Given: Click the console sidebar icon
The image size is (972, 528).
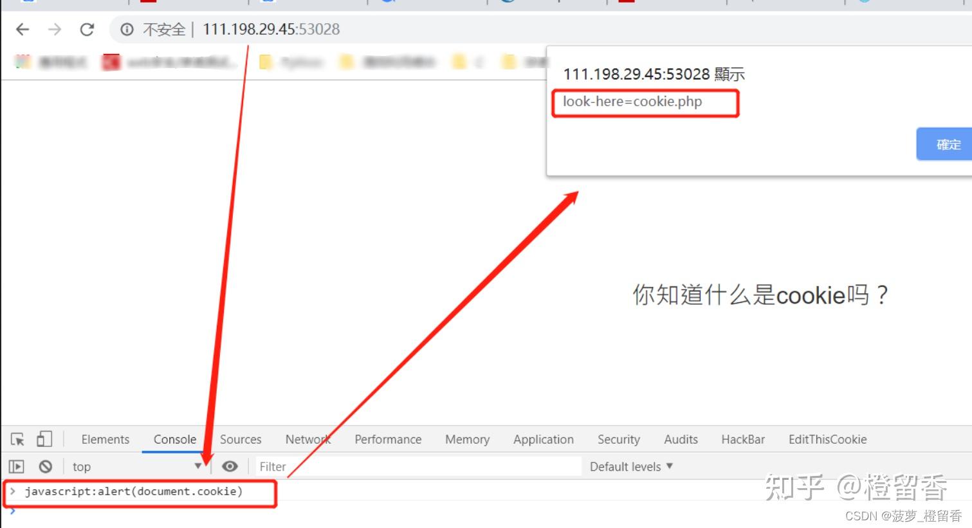Looking at the screenshot, I should coord(15,466).
